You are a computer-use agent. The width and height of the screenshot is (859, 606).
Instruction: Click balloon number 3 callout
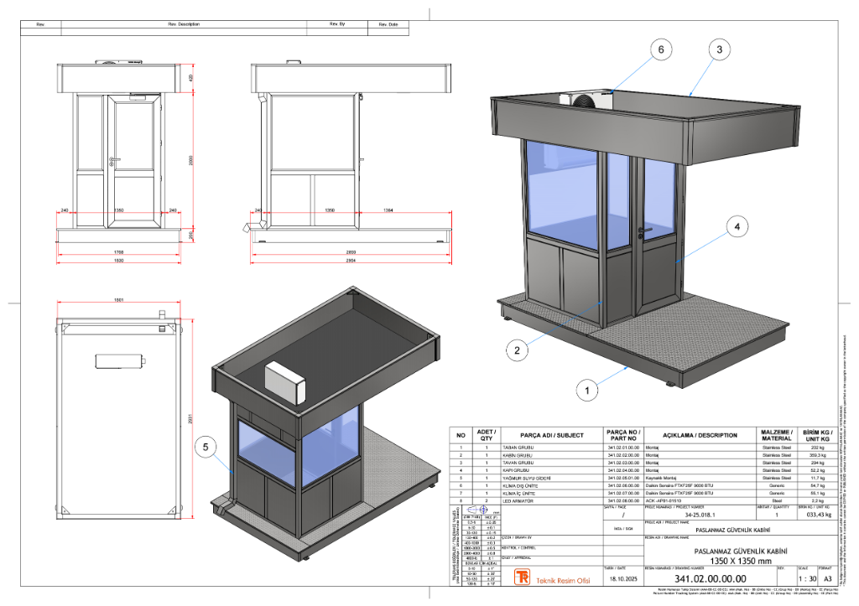[x=719, y=49]
